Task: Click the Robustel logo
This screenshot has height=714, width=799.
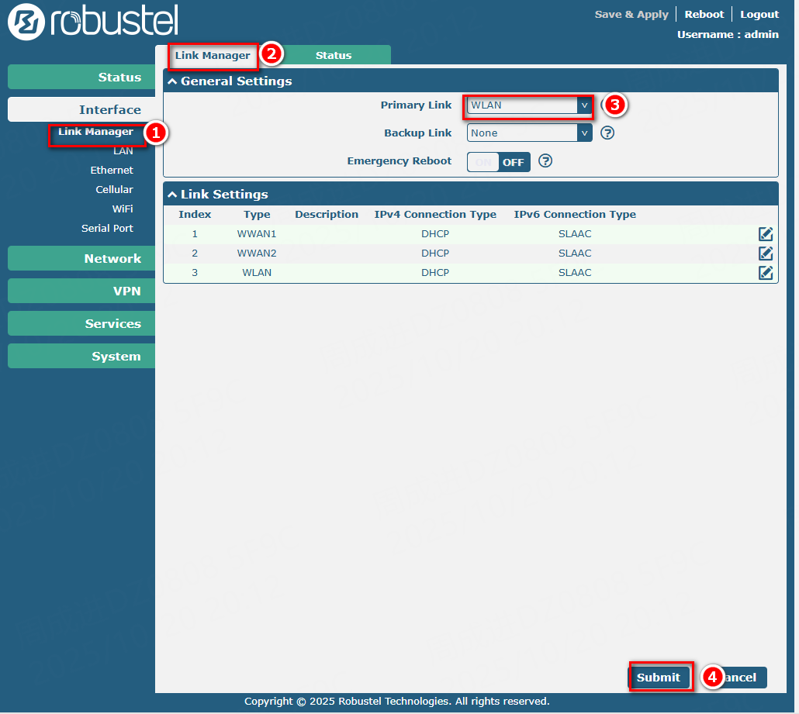Action: coord(93,22)
